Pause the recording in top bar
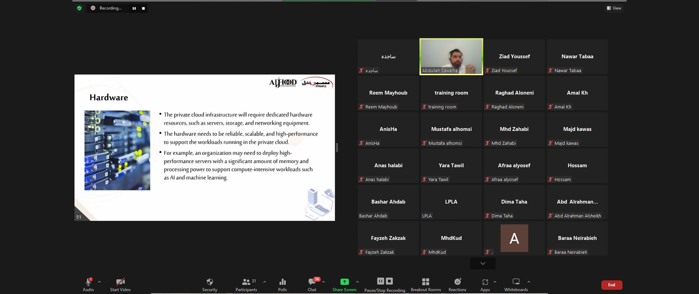Screen dimensions: 699x294 pyautogui.click(x=134, y=8)
